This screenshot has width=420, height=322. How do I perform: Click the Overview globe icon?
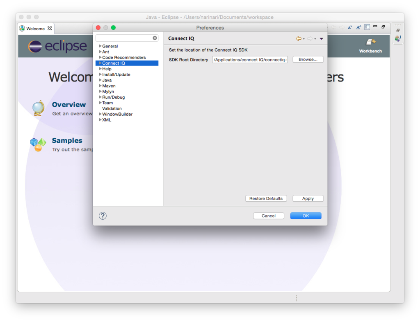coord(38,108)
